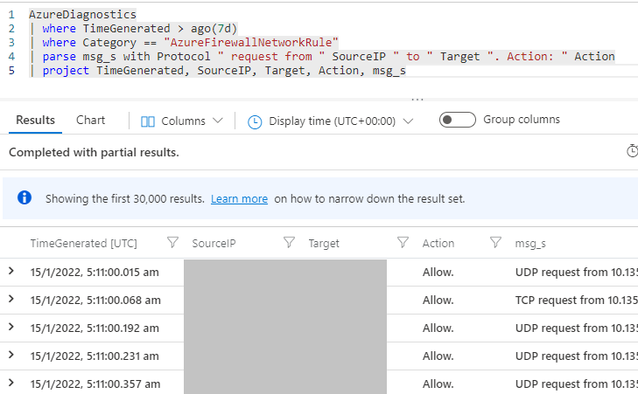Click the query editor resize handle dots
The width and height of the screenshot is (638, 394).
tap(417, 98)
